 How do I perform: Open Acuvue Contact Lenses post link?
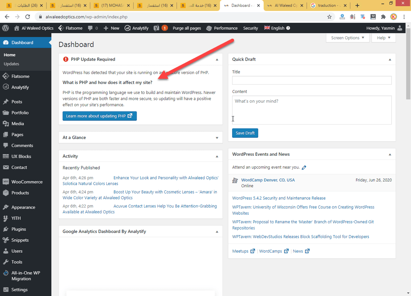click(140, 209)
